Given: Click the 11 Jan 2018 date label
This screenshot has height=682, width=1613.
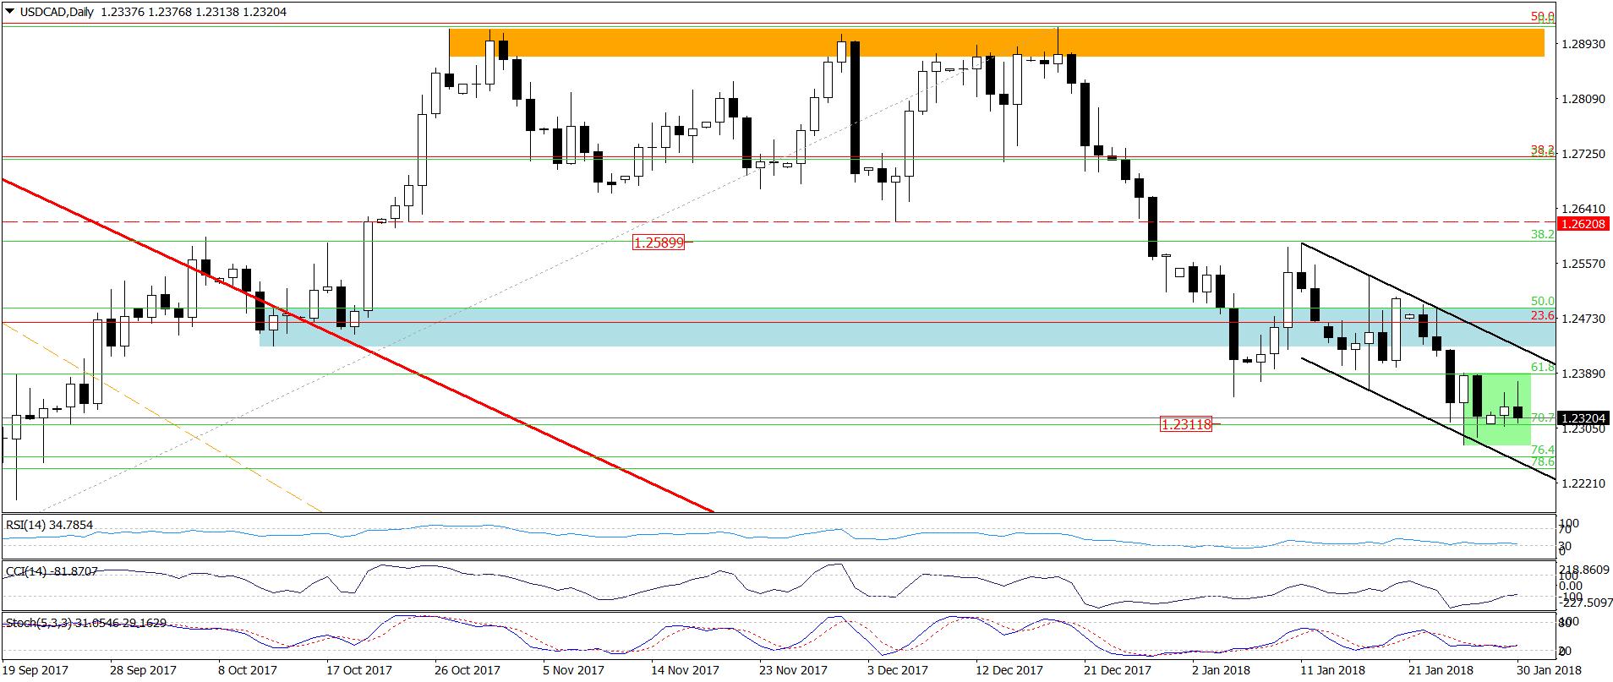Looking at the screenshot, I should tap(1332, 670).
